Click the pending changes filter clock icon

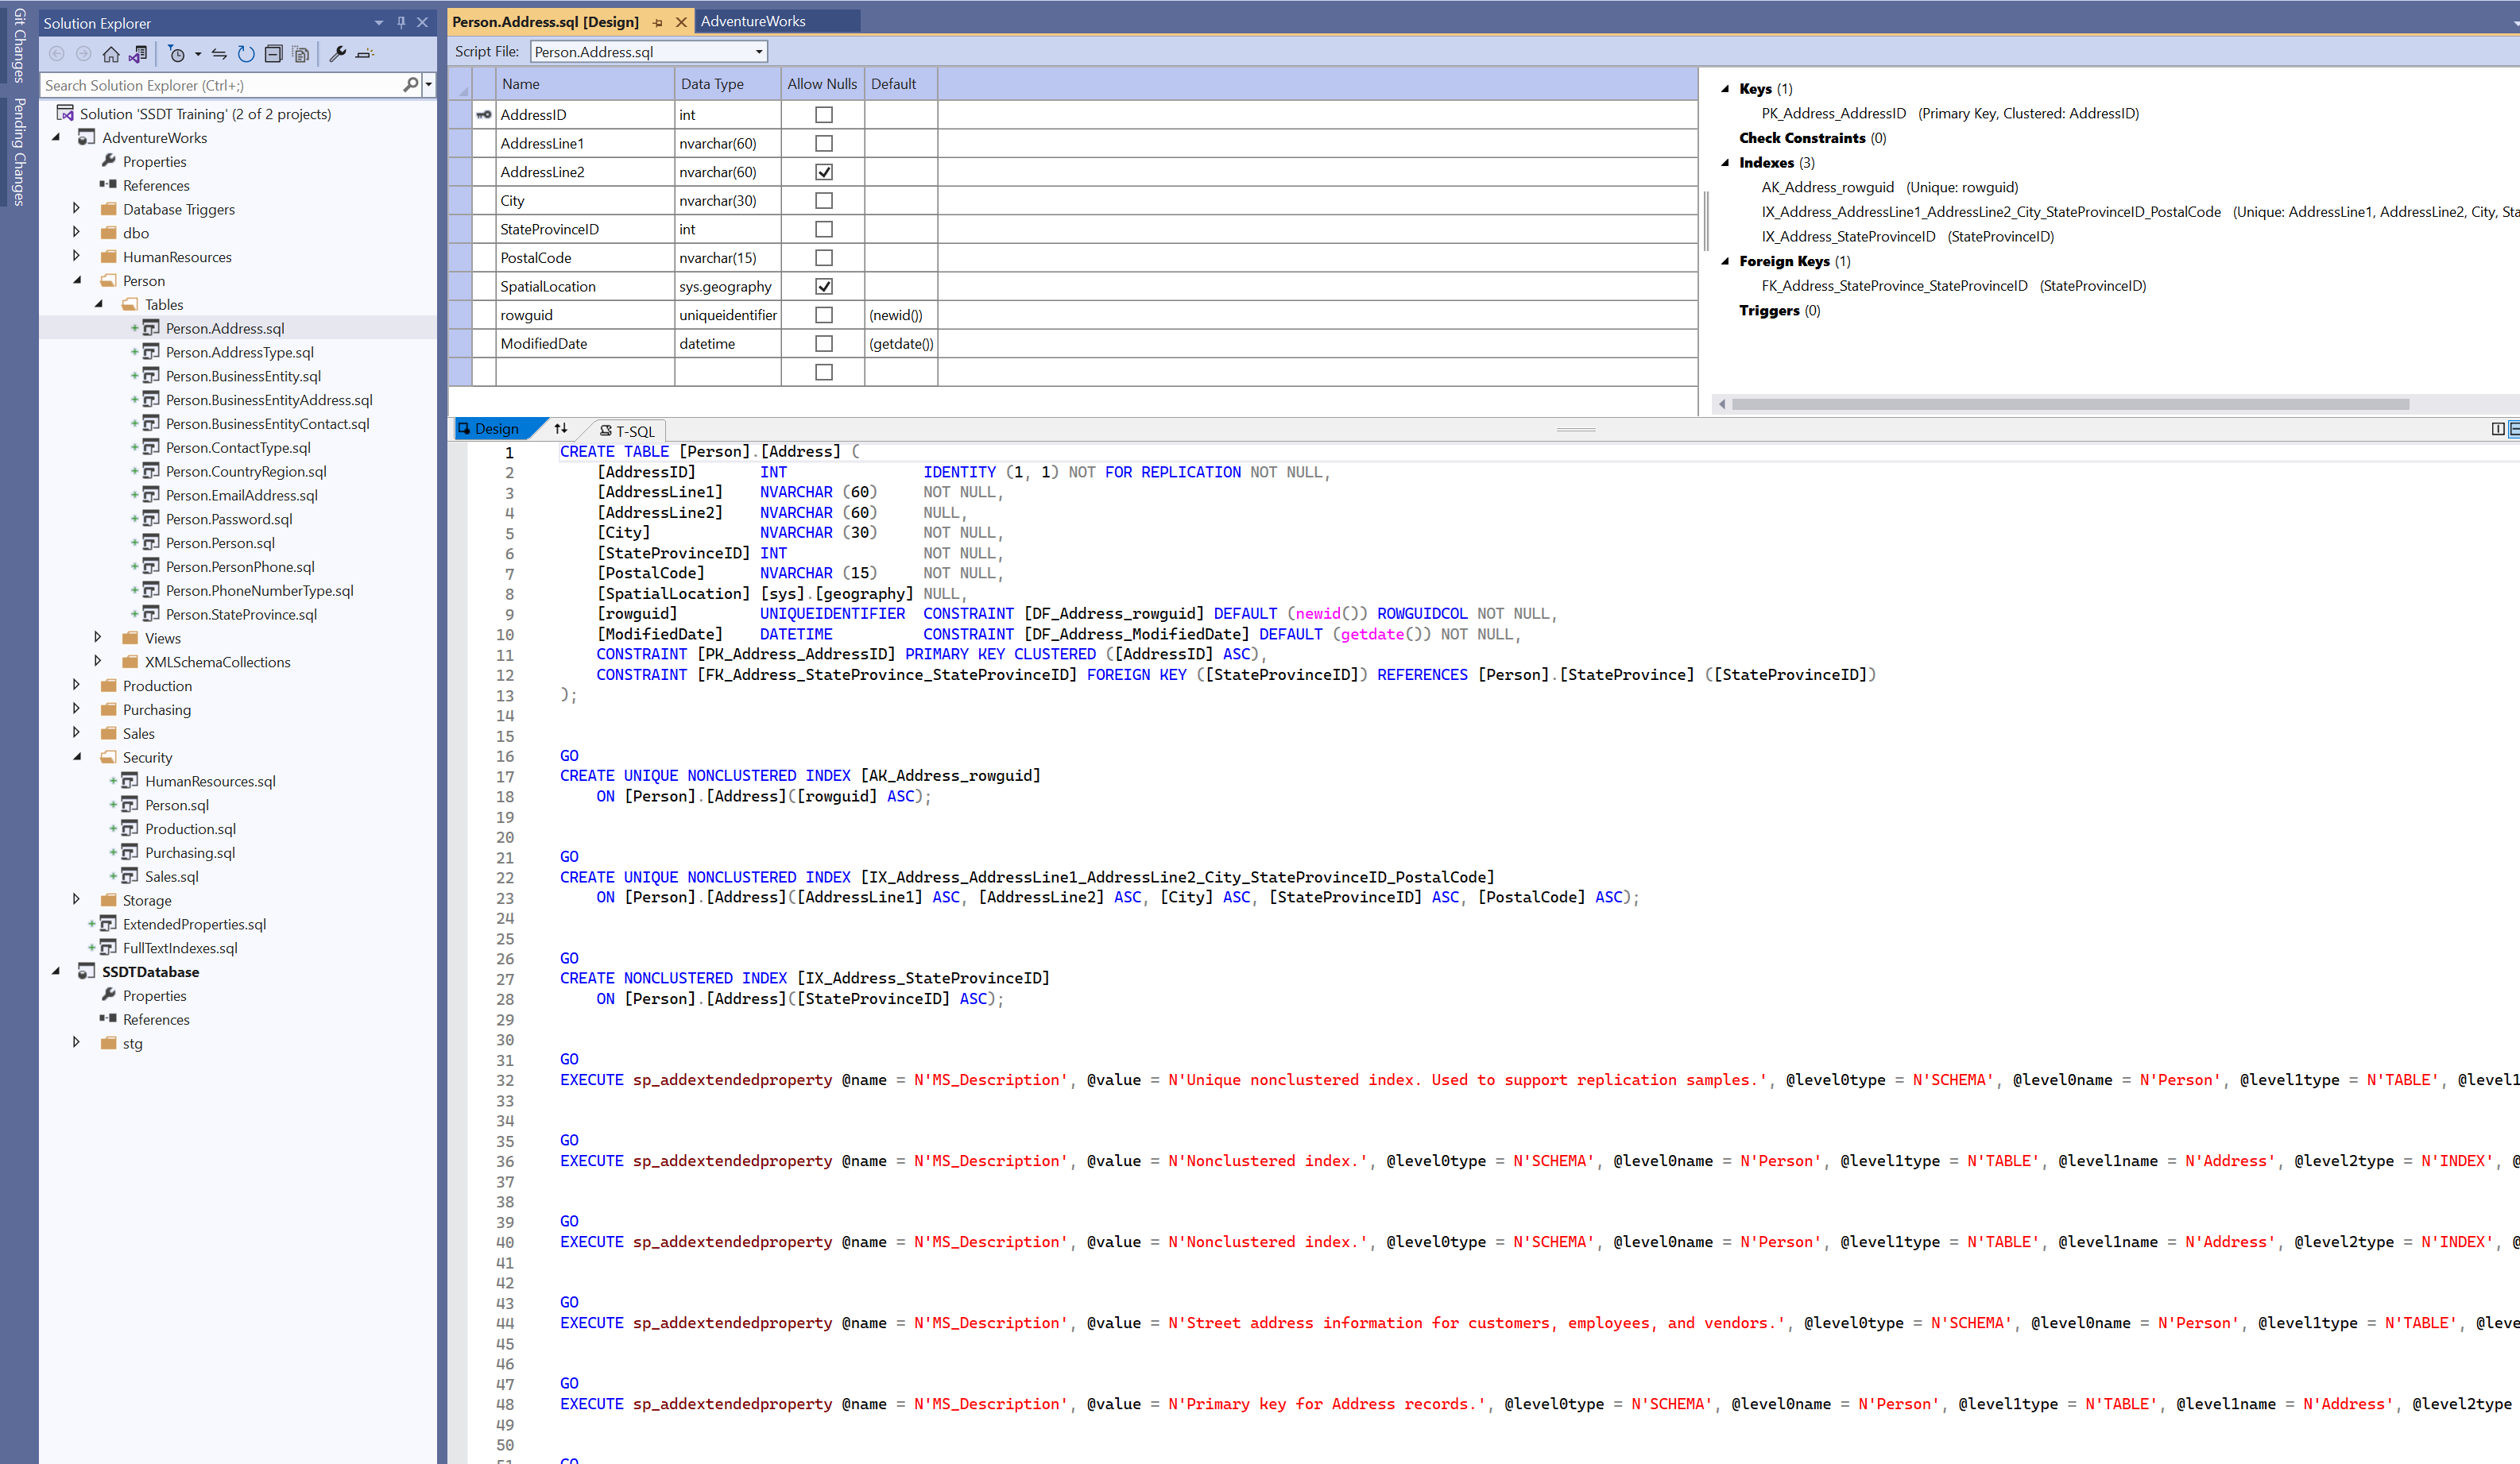pos(177,54)
